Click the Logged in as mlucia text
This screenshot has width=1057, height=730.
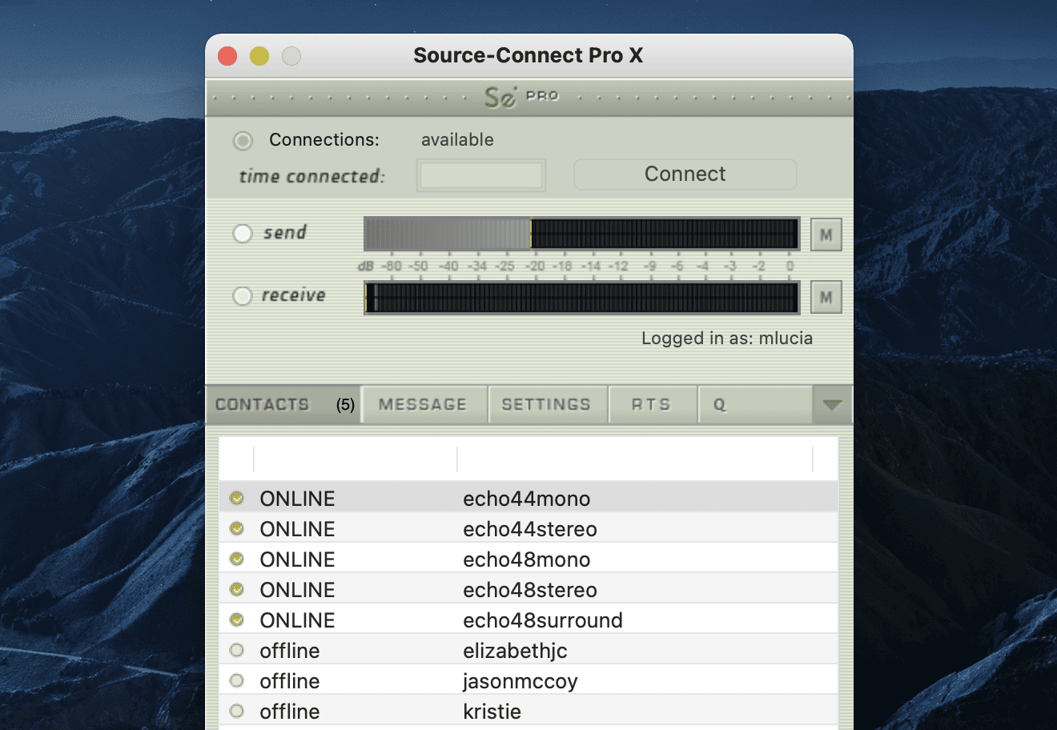726,338
